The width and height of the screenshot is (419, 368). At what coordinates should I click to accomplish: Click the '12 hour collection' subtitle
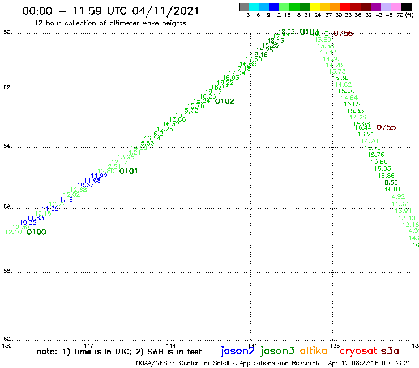[110, 23]
